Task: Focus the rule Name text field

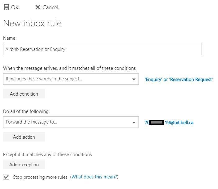Action: pos(102,49)
